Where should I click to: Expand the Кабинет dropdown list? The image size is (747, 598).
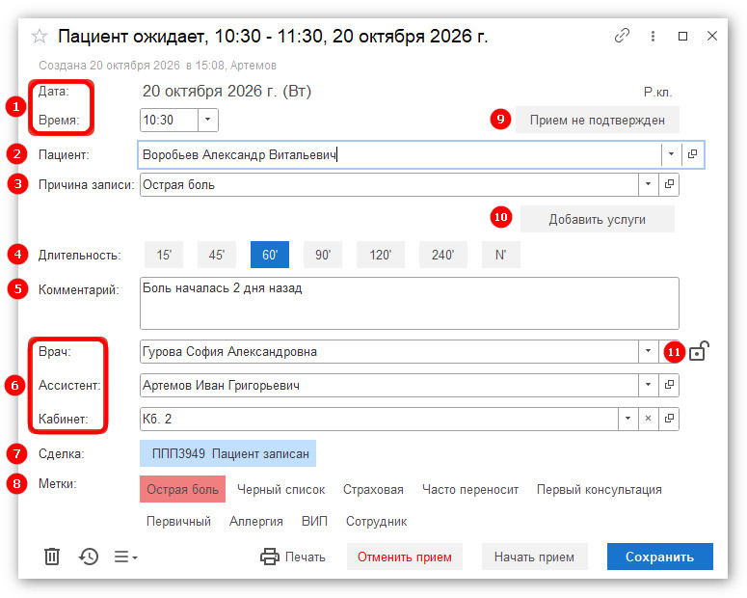[627, 419]
